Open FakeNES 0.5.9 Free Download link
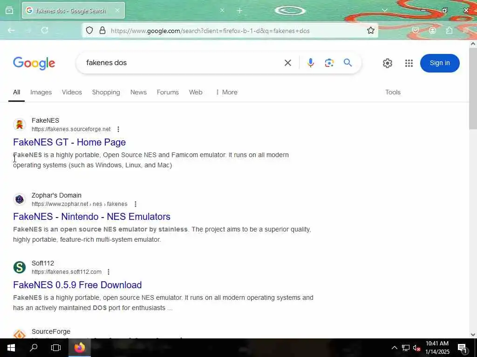 tap(77, 285)
